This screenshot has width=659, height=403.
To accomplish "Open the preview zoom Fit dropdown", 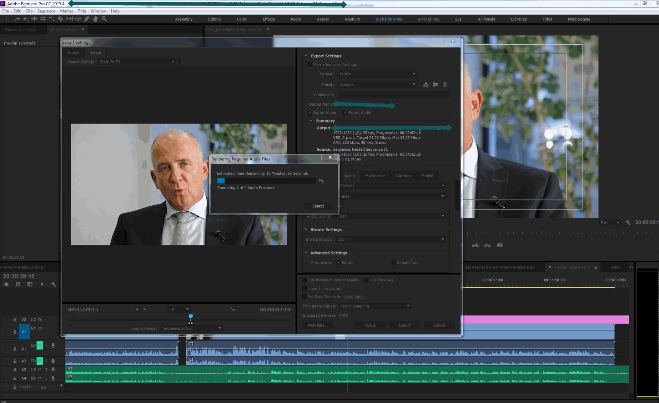I will [179, 309].
